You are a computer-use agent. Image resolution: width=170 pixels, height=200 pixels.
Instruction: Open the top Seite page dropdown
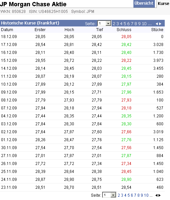click(x=104, y=23)
